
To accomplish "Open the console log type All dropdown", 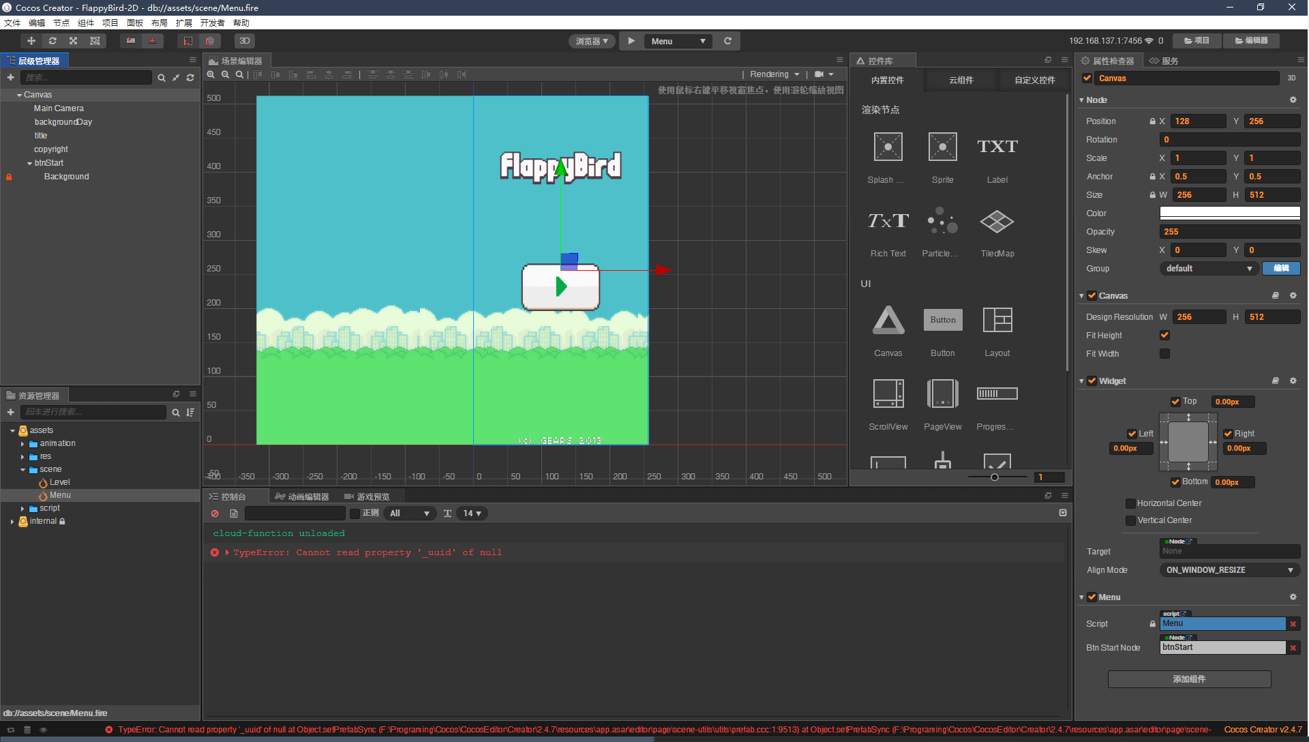I will 409,514.
